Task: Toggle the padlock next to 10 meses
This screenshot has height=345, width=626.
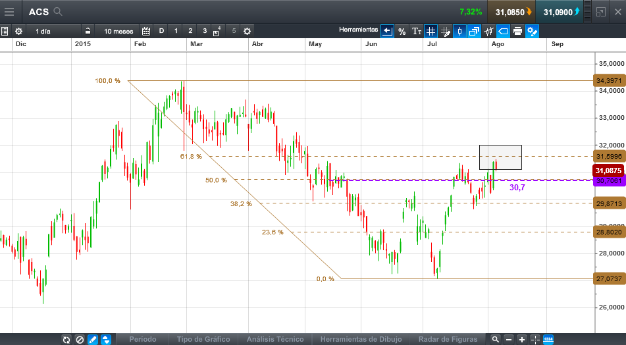Action: [88, 31]
